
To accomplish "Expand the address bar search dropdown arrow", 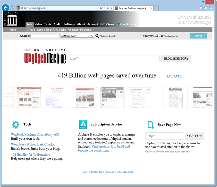I will (104, 8).
